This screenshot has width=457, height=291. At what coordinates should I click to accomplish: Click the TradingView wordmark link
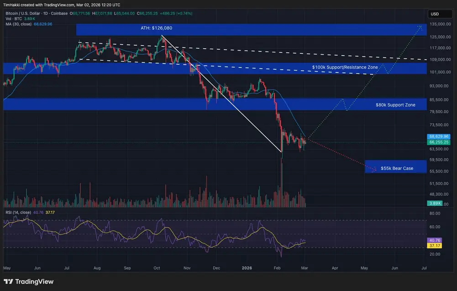pos(34,281)
